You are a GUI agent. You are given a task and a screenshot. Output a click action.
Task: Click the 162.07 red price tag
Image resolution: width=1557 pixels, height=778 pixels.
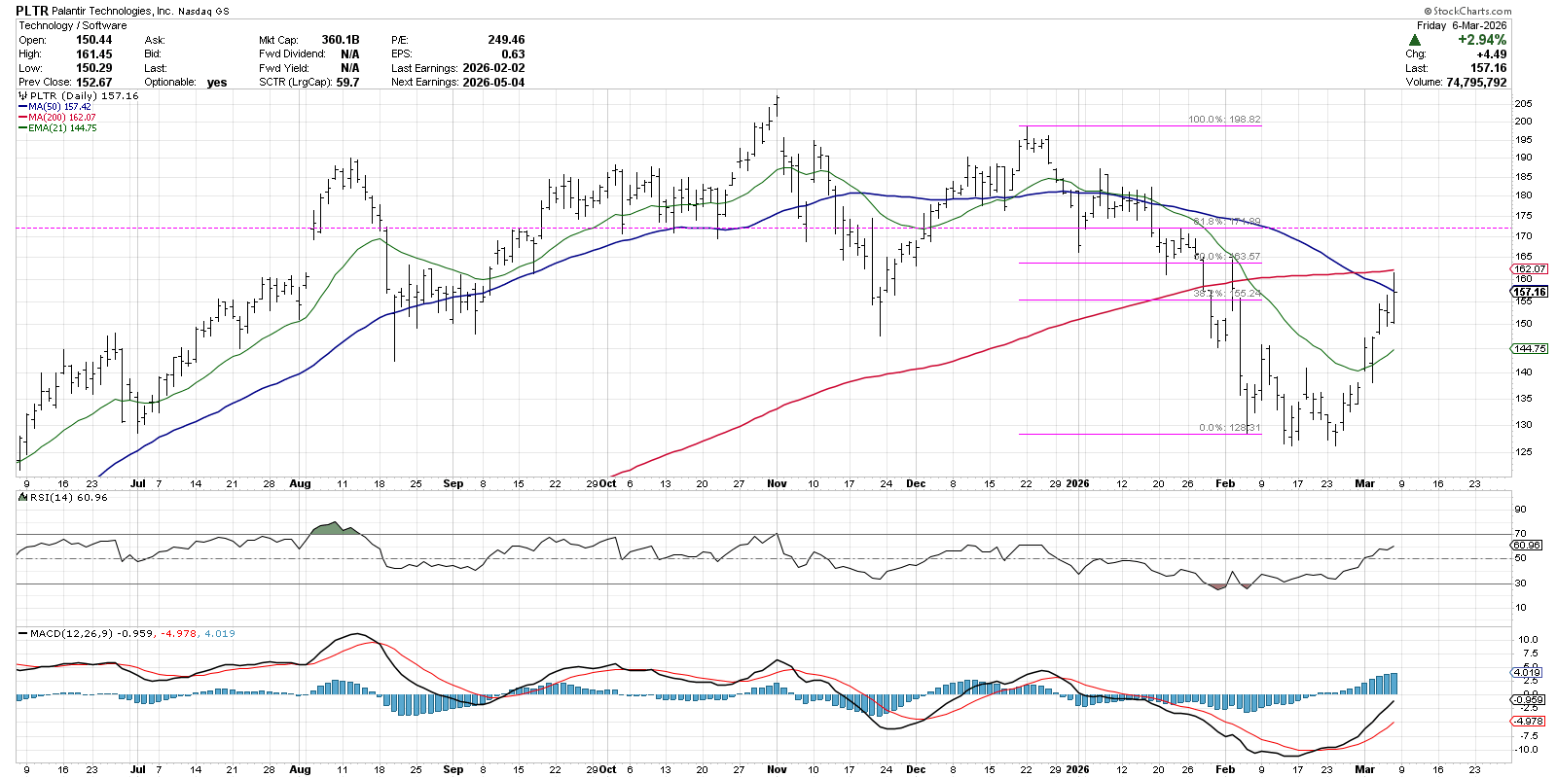click(1530, 268)
